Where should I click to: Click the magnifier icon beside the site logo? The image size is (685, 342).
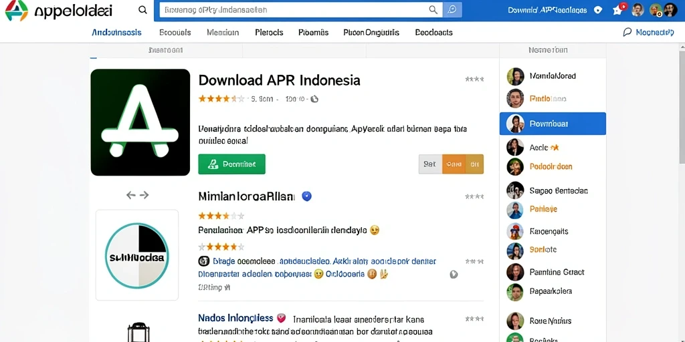click(142, 10)
